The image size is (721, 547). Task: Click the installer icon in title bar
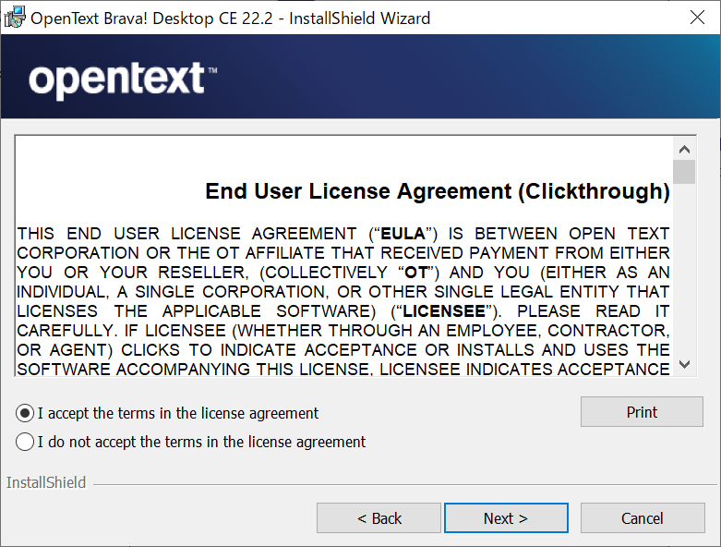pos(15,17)
